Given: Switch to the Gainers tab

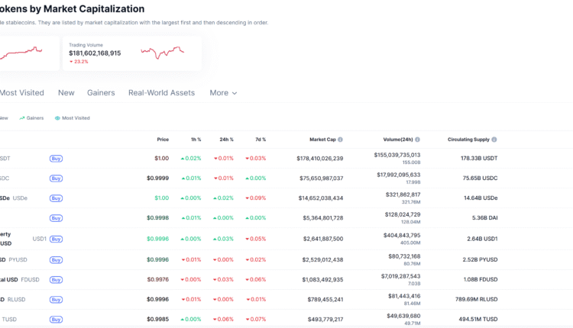Looking at the screenshot, I should click(x=101, y=93).
